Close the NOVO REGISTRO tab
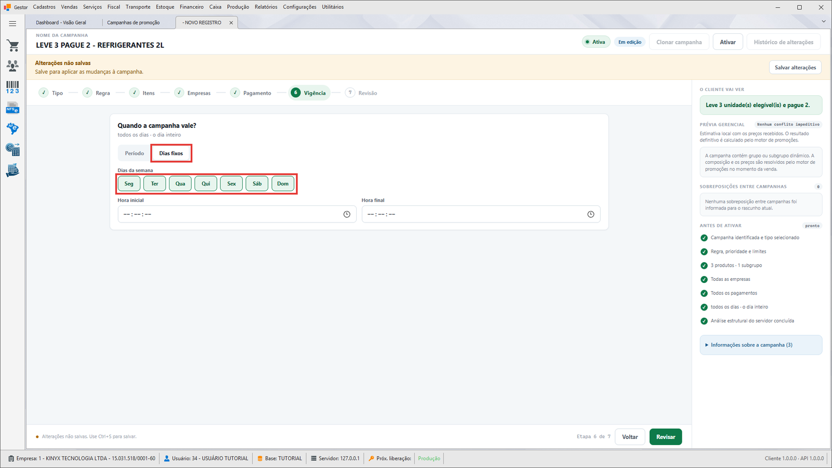This screenshot has width=832, height=468. (x=231, y=23)
